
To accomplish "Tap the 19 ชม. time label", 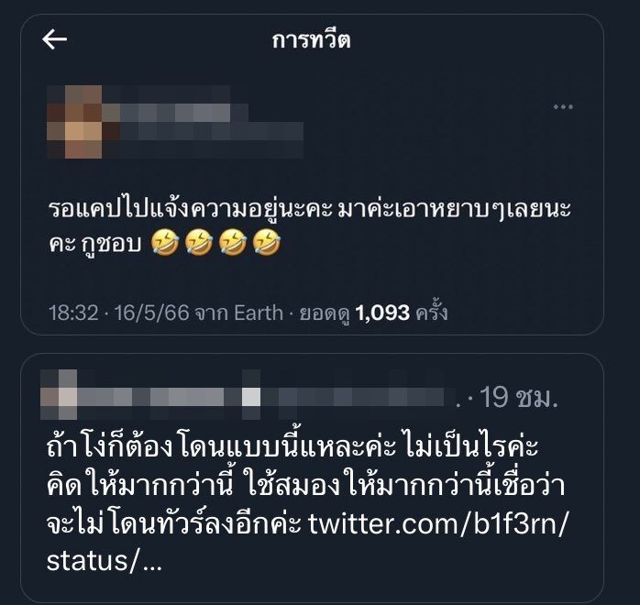I will click(518, 397).
